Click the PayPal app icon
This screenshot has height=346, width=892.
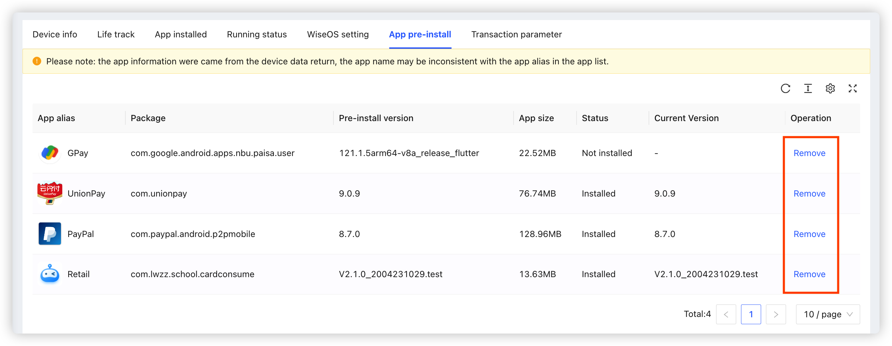point(50,234)
